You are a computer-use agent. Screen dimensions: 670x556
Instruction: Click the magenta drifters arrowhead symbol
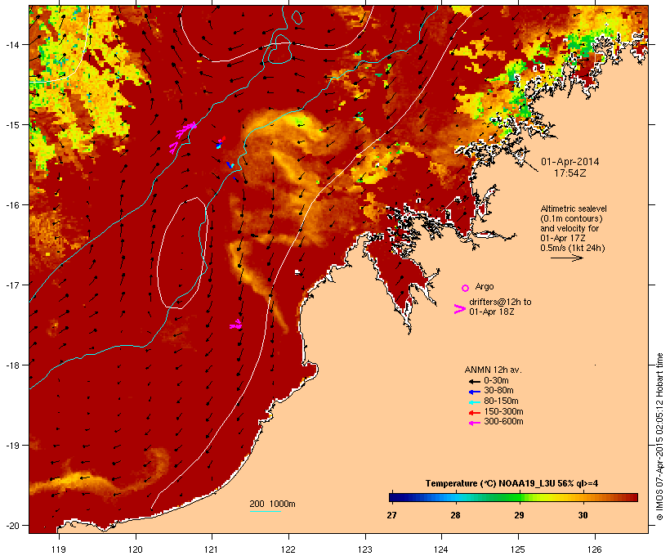[x=460, y=309]
